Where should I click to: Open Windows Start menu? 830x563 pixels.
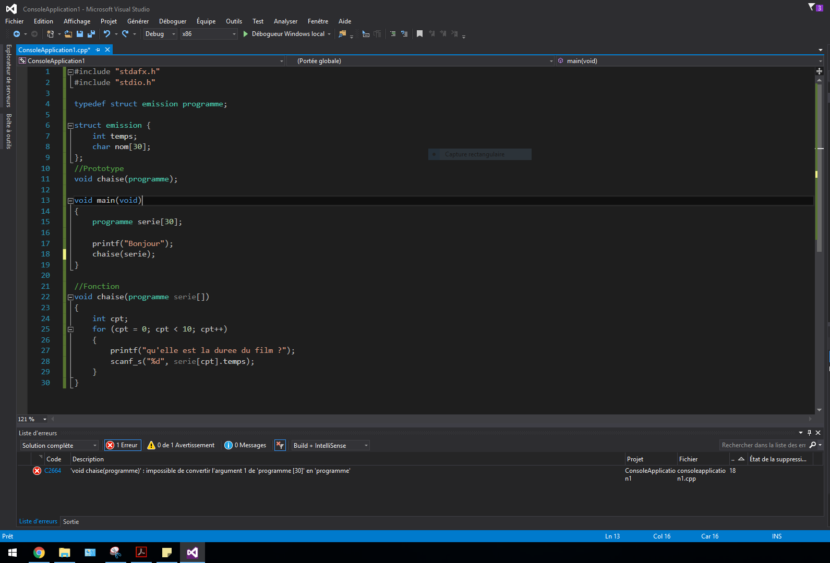coord(13,553)
